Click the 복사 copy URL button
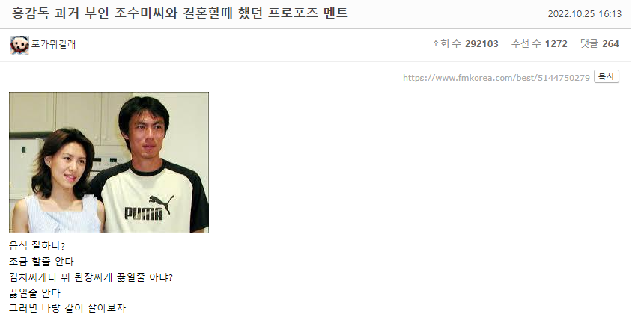638x320 pixels. click(x=607, y=76)
